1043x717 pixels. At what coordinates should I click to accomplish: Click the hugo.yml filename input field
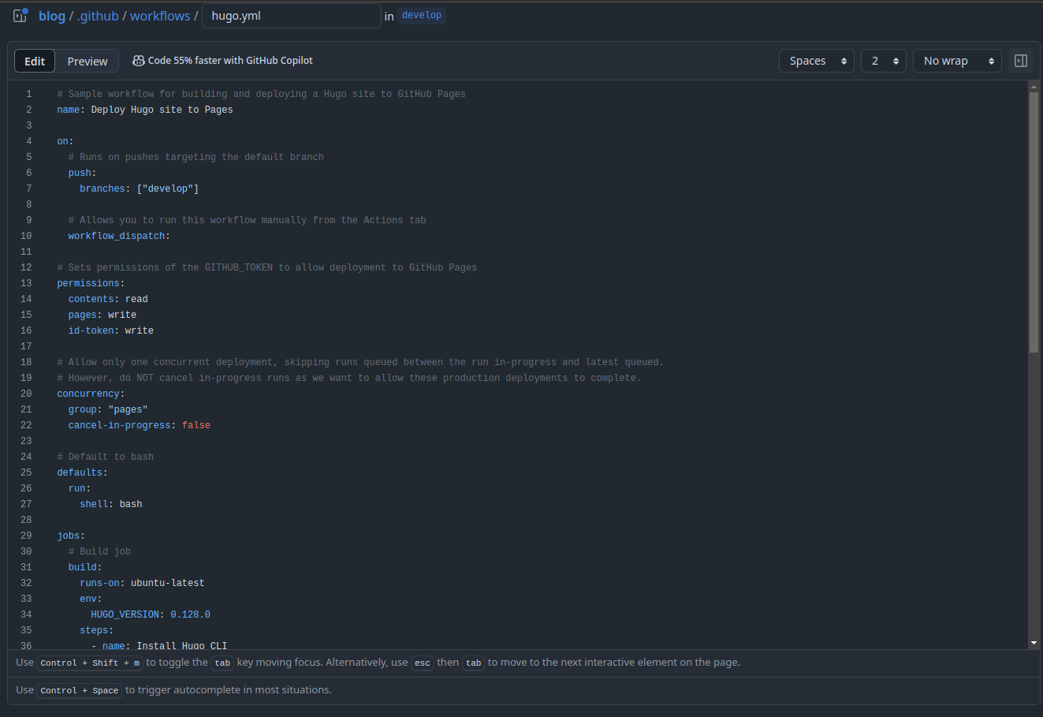coord(292,16)
